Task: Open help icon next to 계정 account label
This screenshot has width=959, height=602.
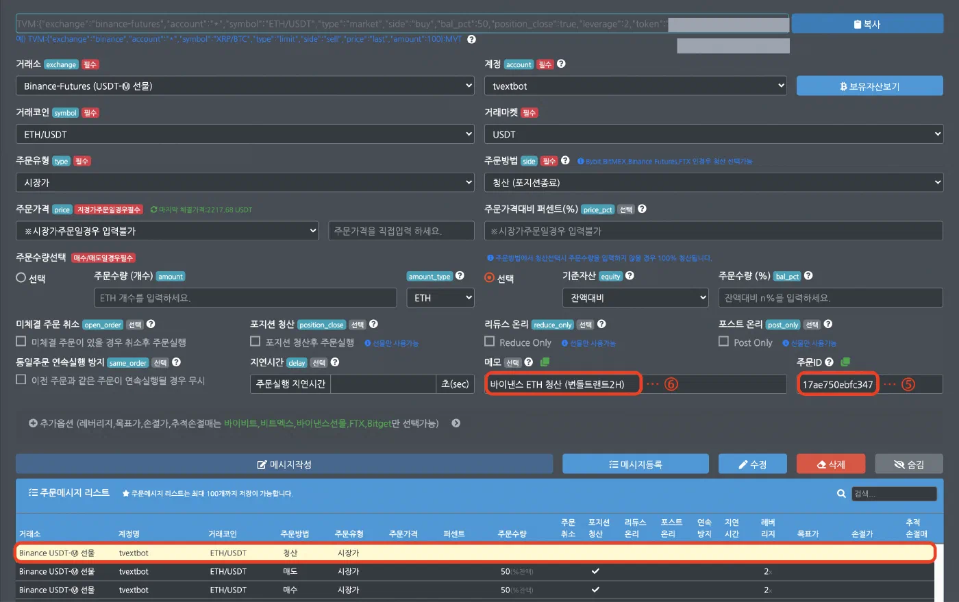Action: 561,64
